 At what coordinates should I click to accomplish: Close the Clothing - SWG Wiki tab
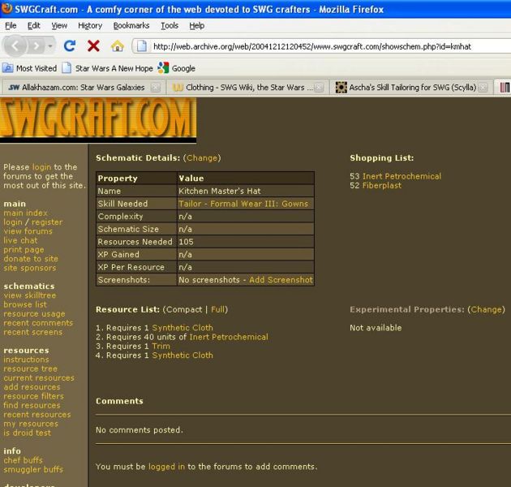pyautogui.click(x=319, y=87)
